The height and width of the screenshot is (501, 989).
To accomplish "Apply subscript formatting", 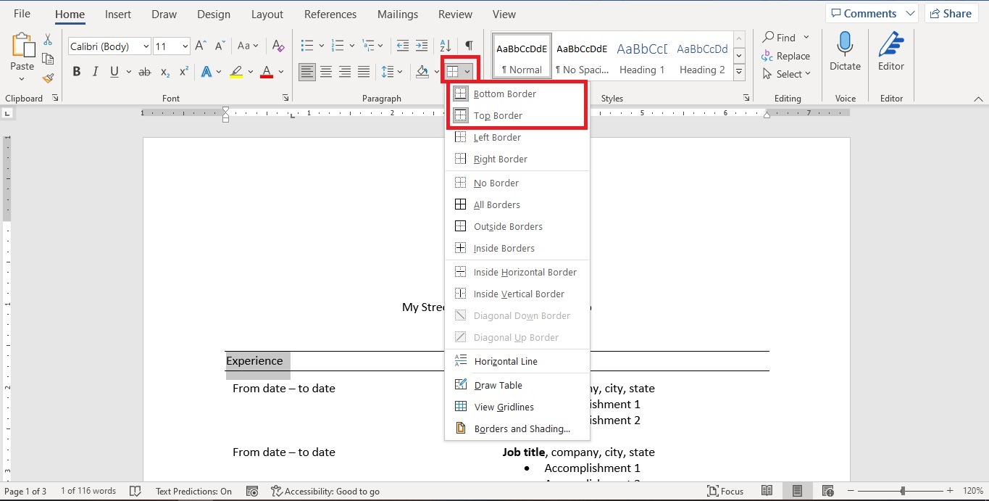I will [165, 72].
